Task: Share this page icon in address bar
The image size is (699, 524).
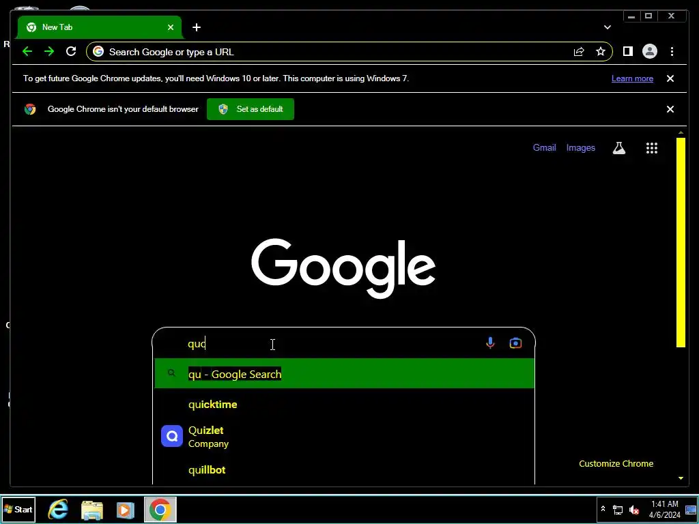Action: click(579, 52)
